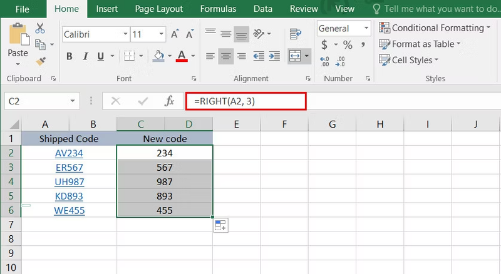Follow the UH987 hyperlink

pos(70,181)
